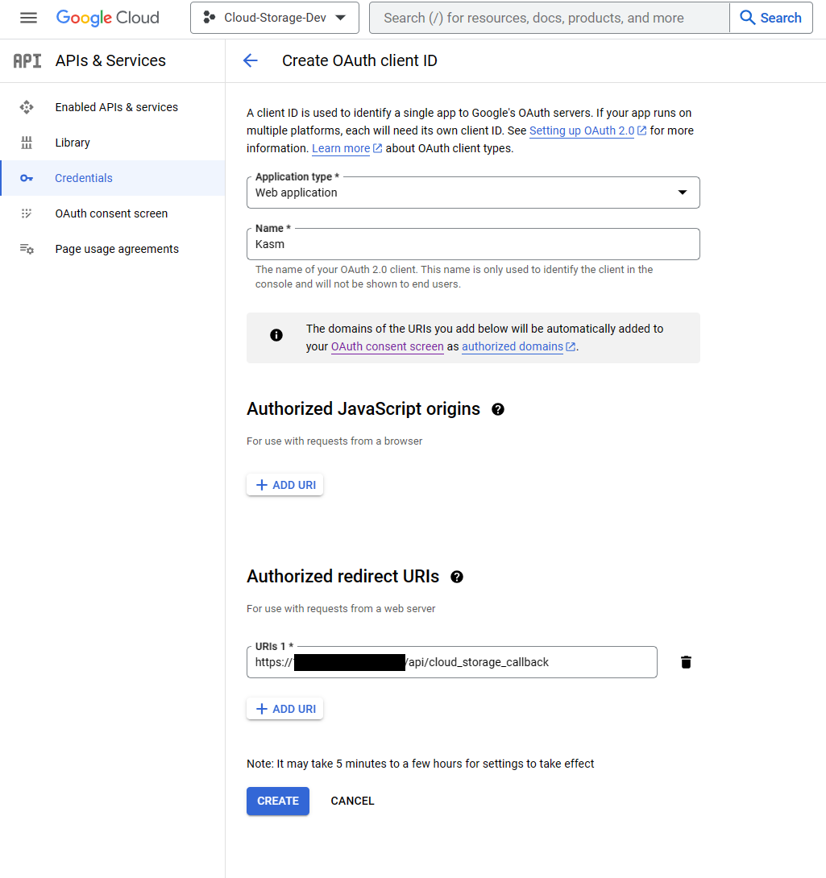
Task: Click the authorized domains link
Action: [513, 346]
